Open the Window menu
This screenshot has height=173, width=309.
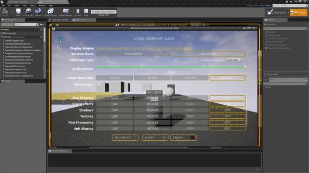pyautogui.click(x=42, y=5)
